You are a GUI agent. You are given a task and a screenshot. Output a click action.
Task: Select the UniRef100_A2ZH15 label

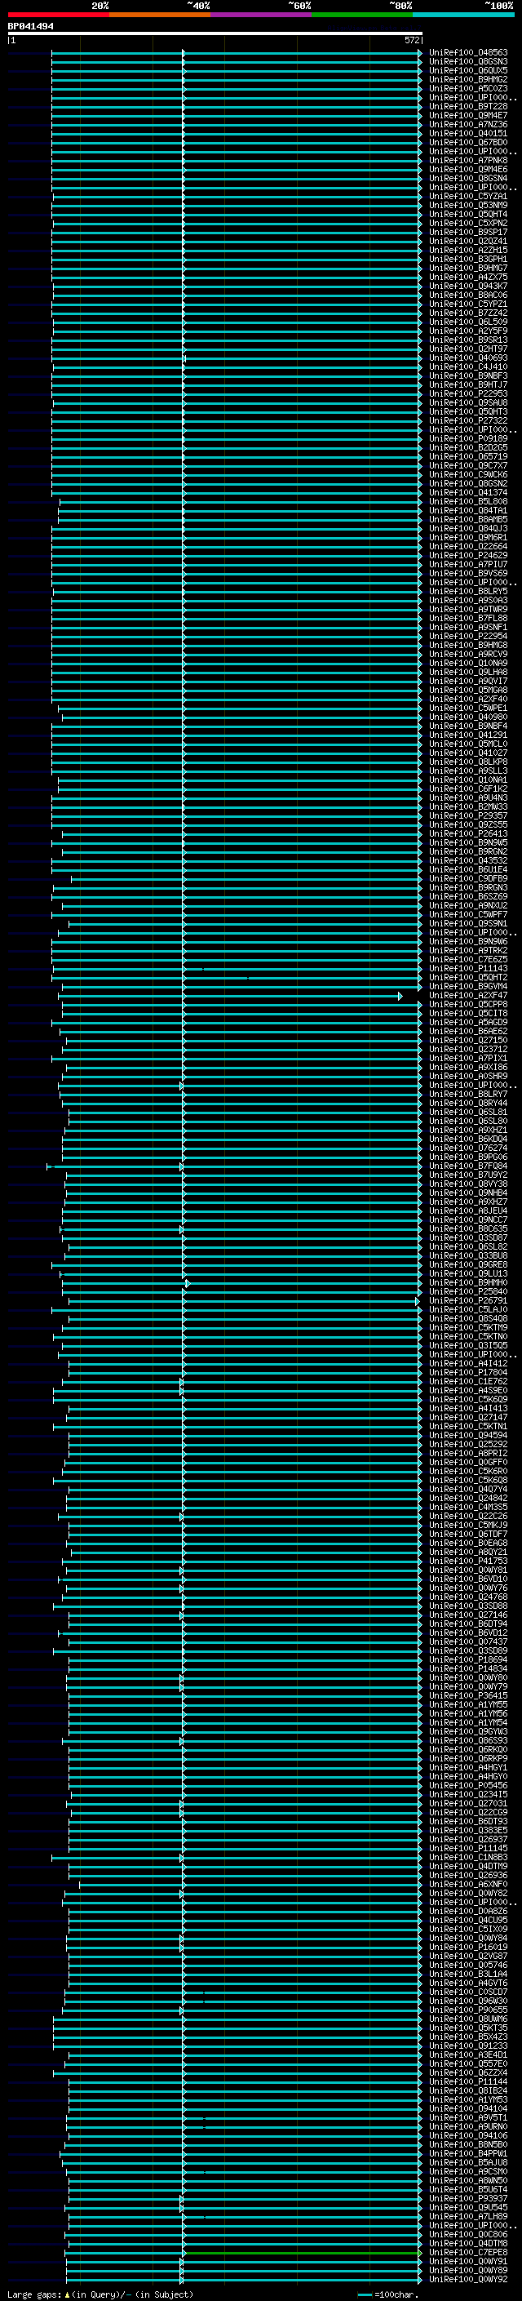click(x=468, y=250)
